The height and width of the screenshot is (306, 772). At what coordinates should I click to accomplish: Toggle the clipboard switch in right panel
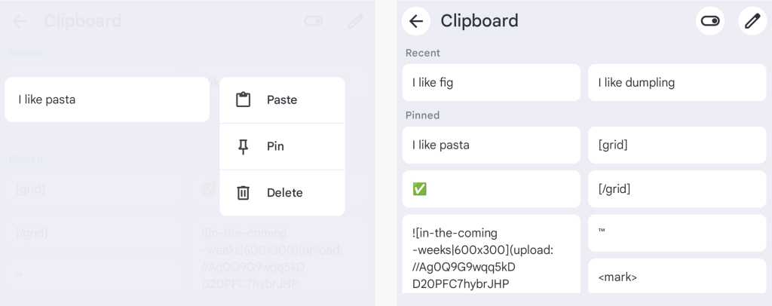pos(710,21)
